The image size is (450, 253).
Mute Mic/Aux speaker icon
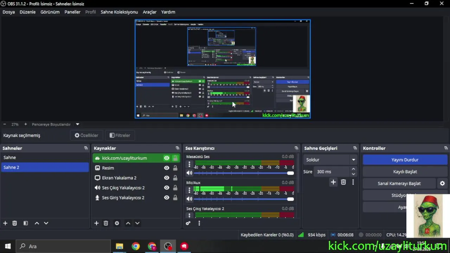click(189, 199)
